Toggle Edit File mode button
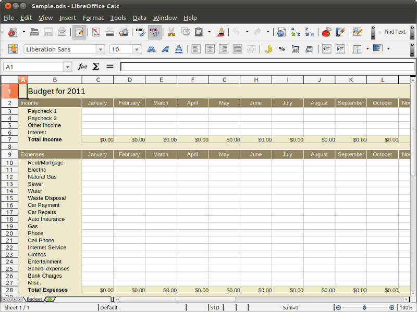Viewport: 417px width, 312px height. pyautogui.click(x=79, y=32)
